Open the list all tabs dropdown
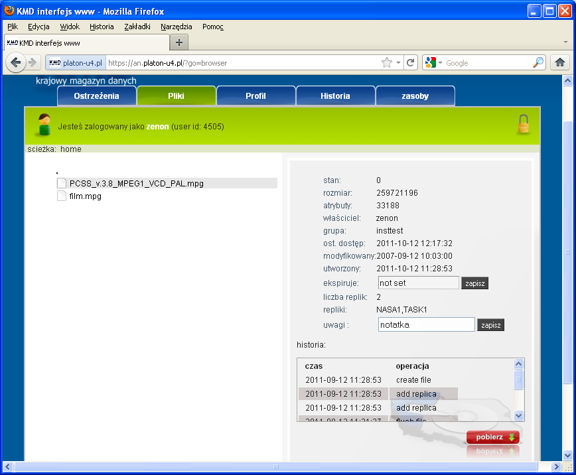576x475 pixels. [x=565, y=42]
